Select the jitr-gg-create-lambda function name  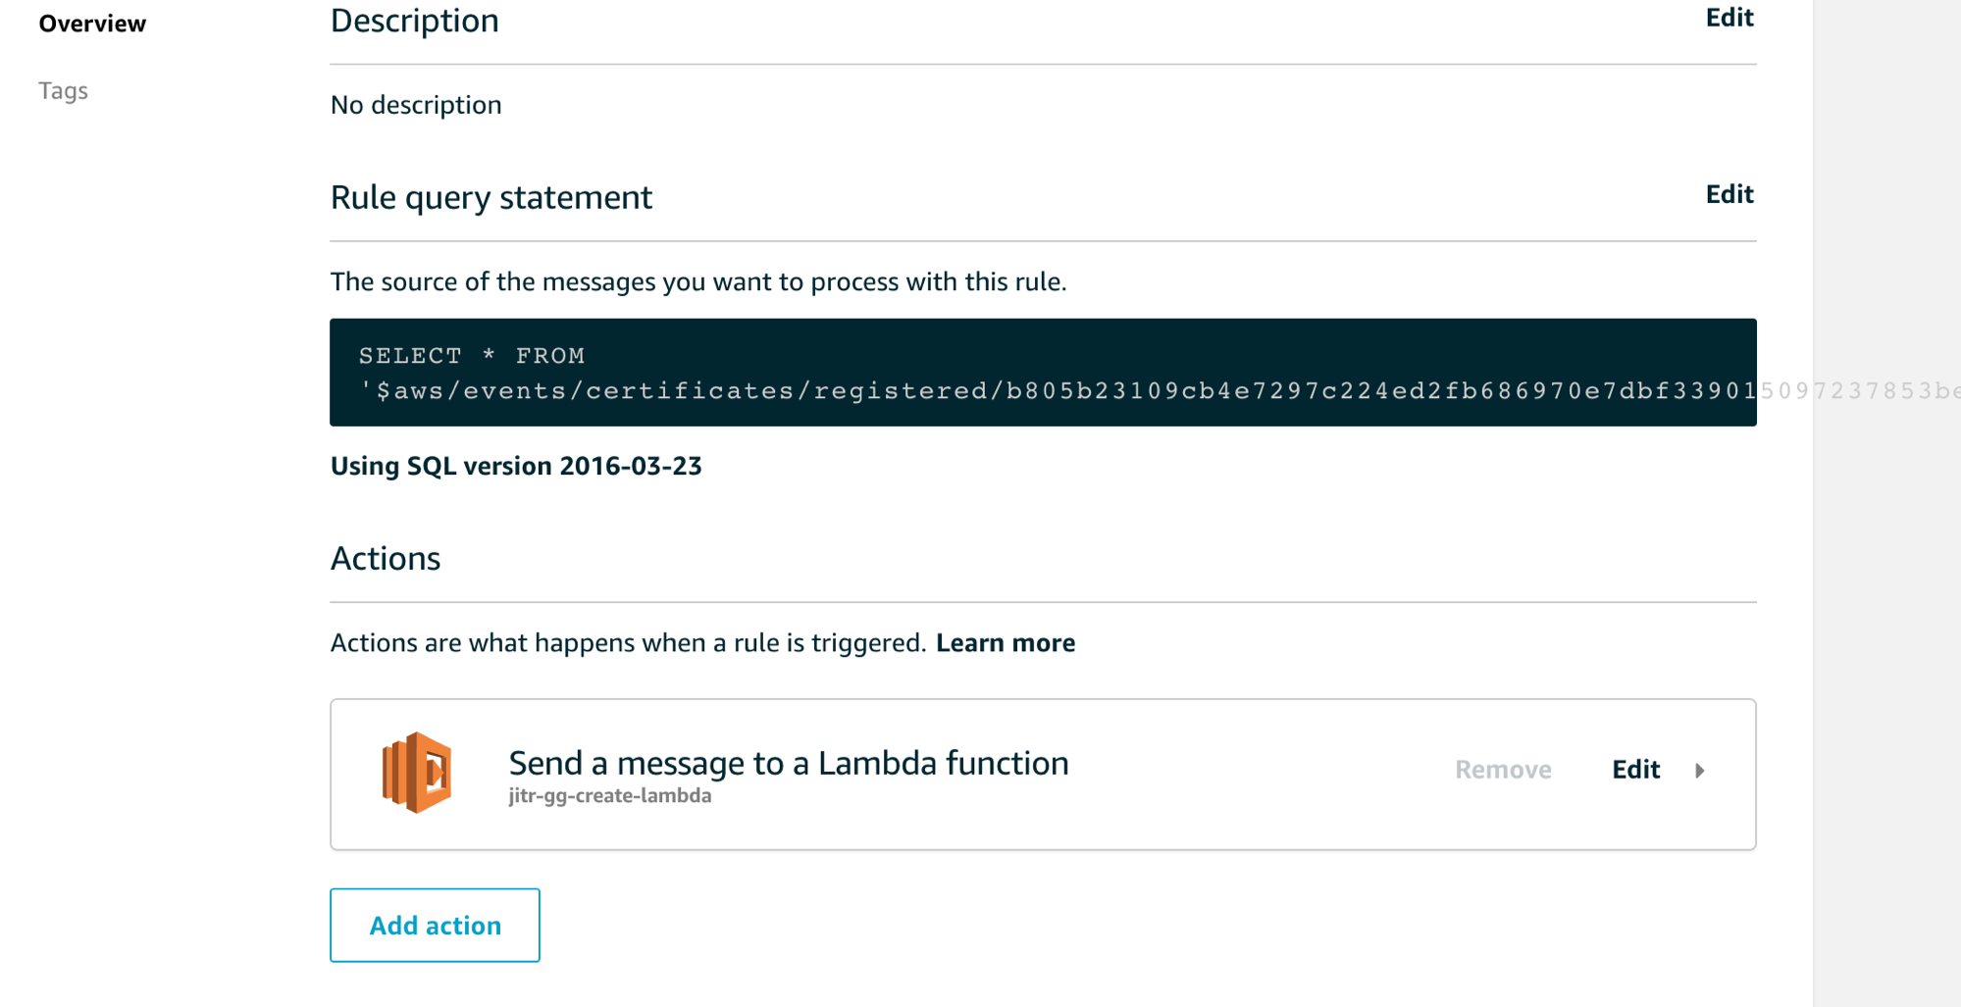610,796
